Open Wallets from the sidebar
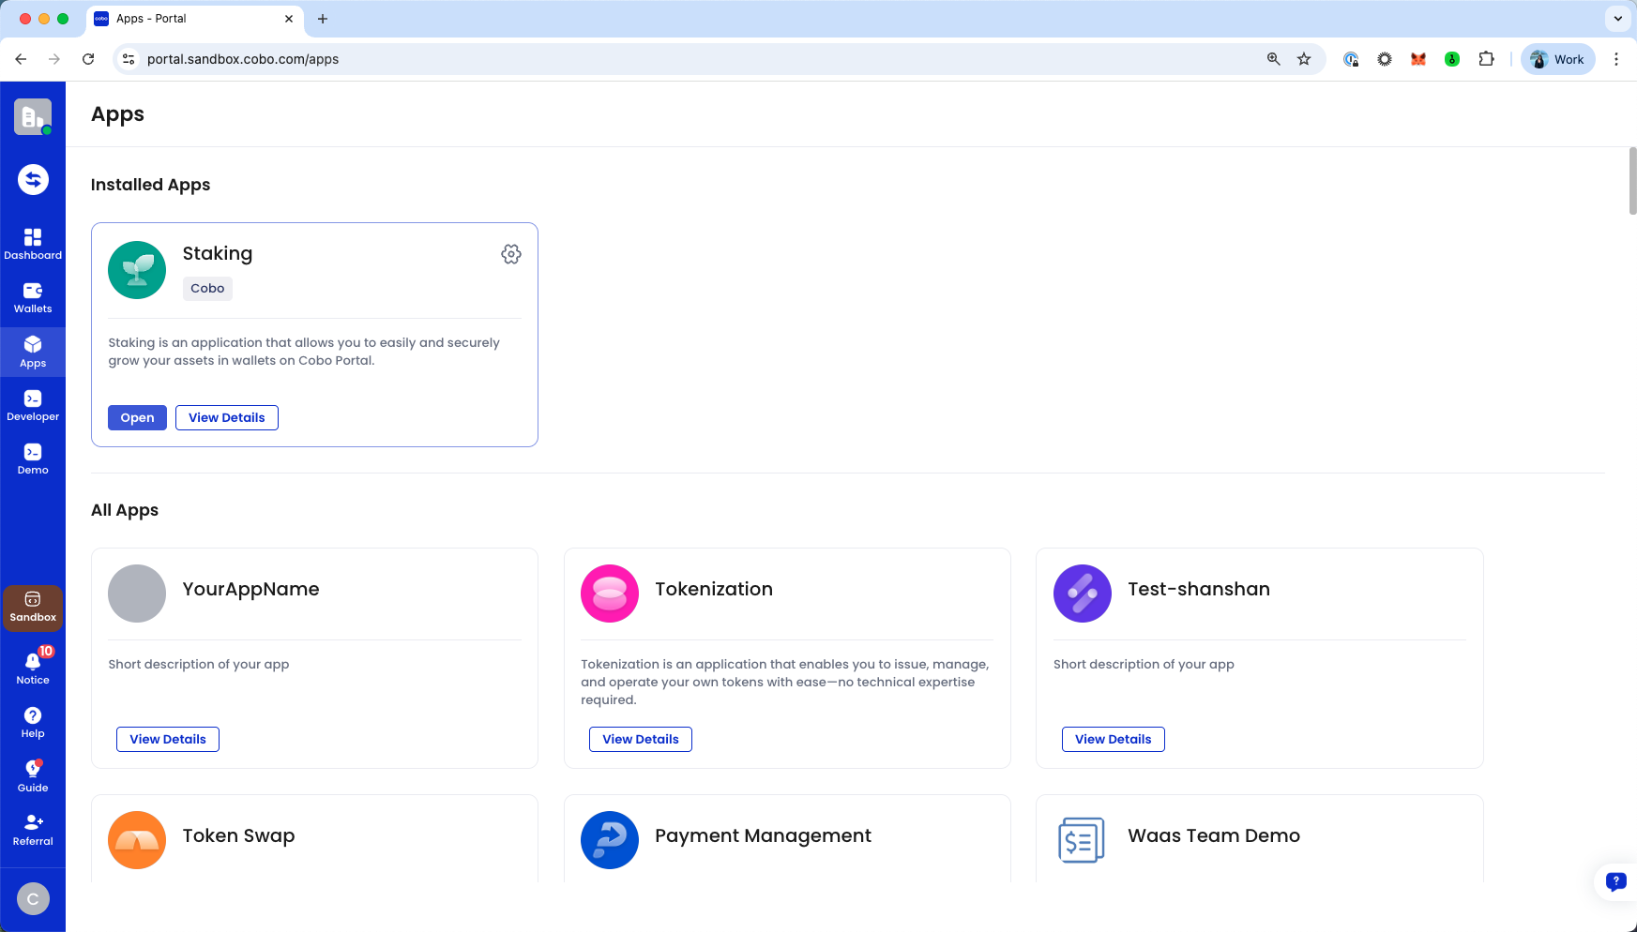 (x=33, y=297)
